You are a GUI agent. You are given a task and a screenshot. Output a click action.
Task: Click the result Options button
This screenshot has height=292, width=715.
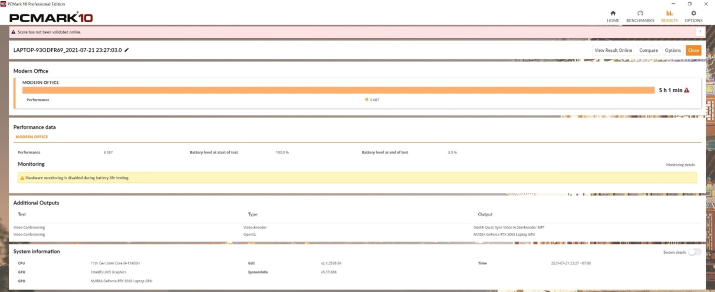672,50
